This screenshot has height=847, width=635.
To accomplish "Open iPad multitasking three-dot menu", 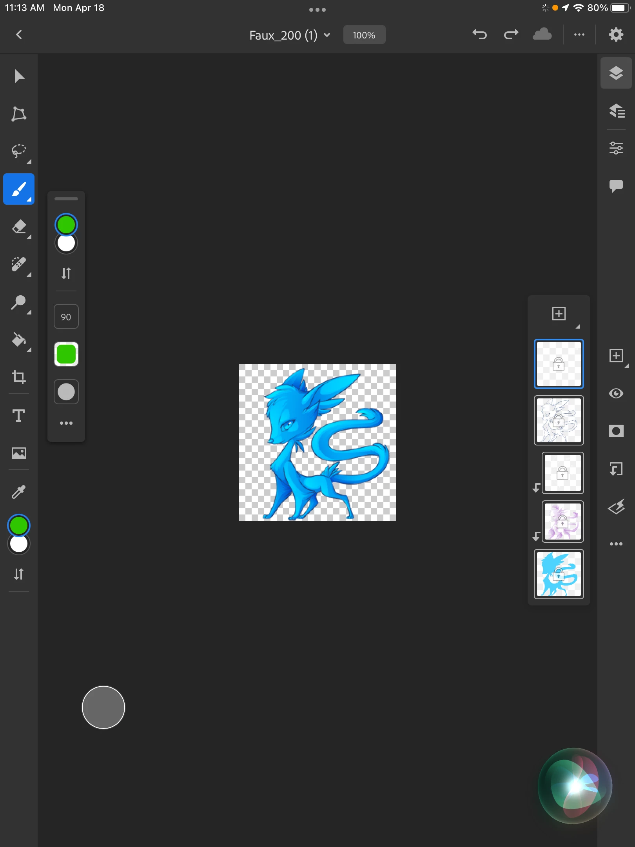I will pyautogui.click(x=317, y=10).
